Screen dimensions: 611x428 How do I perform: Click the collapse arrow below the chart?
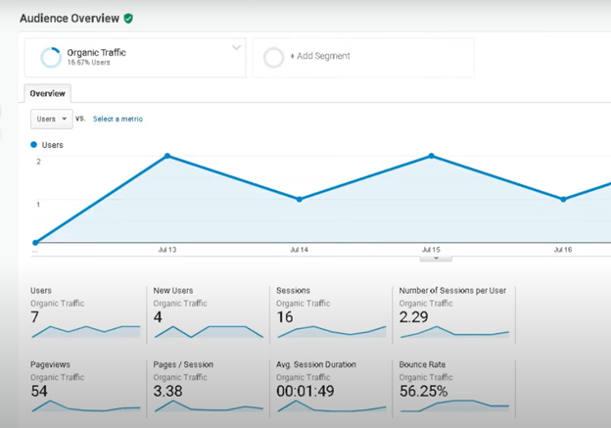pos(436,259)
